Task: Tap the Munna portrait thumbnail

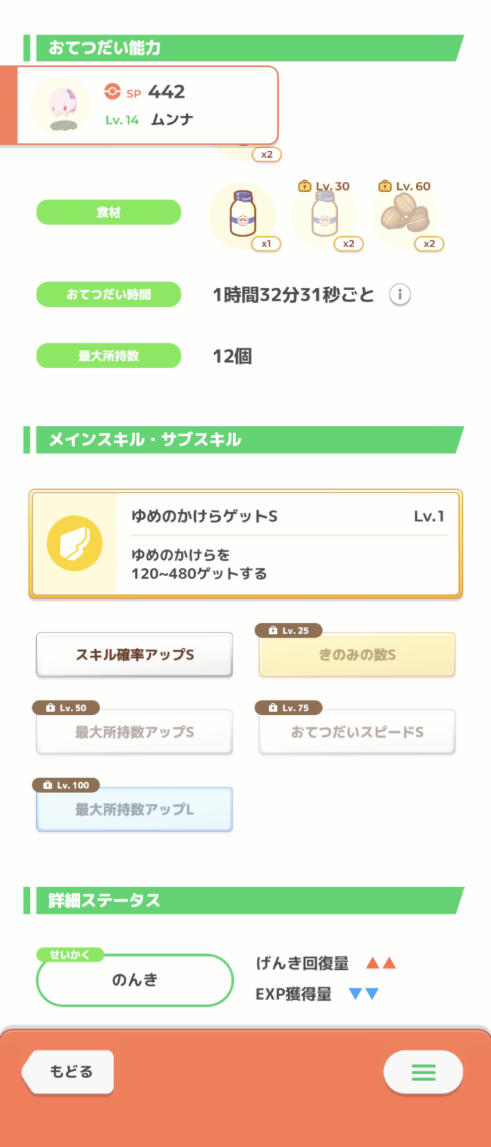Action: tap(61, 105)
